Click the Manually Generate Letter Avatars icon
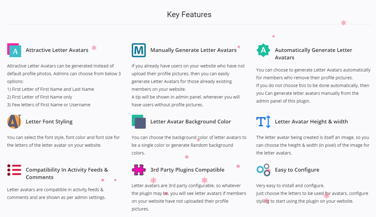Viewport: 376px width, 217px height. 139,50
